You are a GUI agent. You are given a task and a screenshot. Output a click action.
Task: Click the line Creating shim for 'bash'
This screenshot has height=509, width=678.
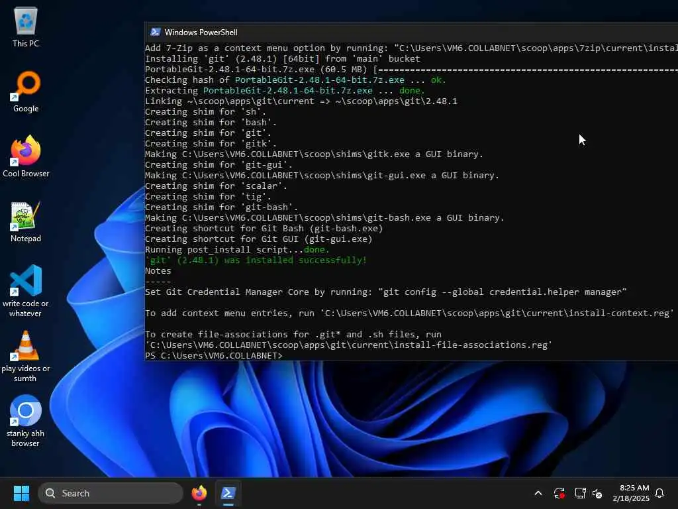[x=211, y=123]
